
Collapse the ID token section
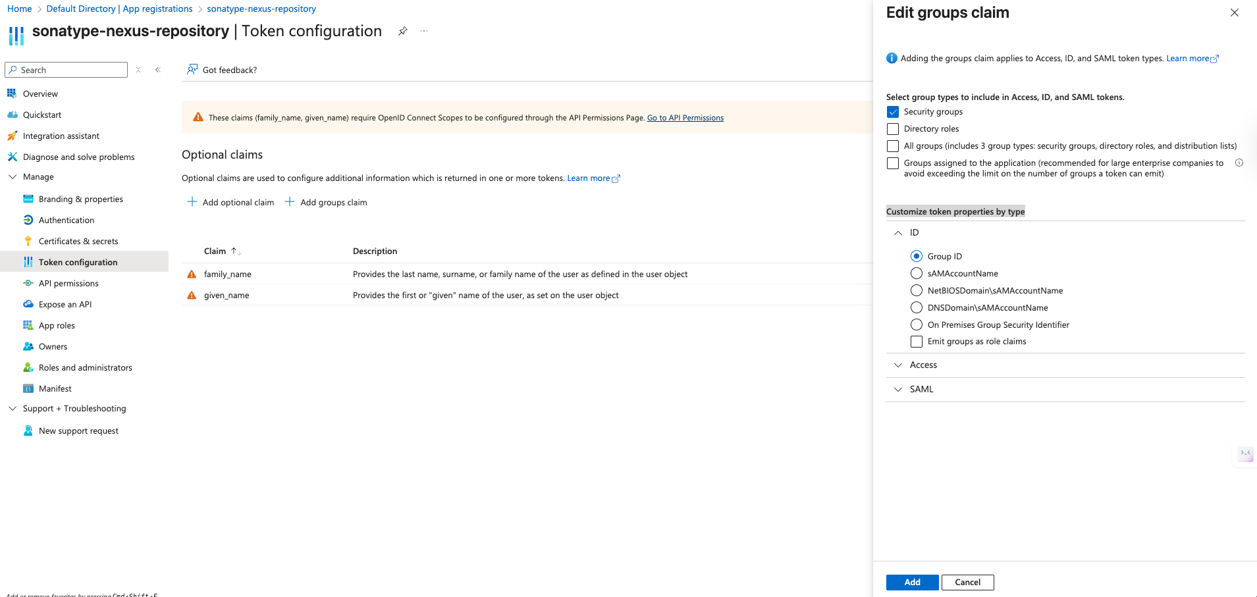(x=898, y=232)
